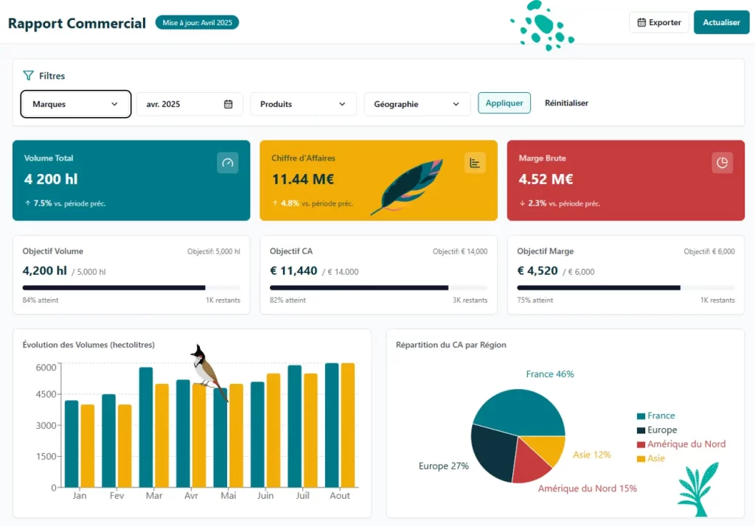Click the calendar icon in the date field

[x=229, y=104]
